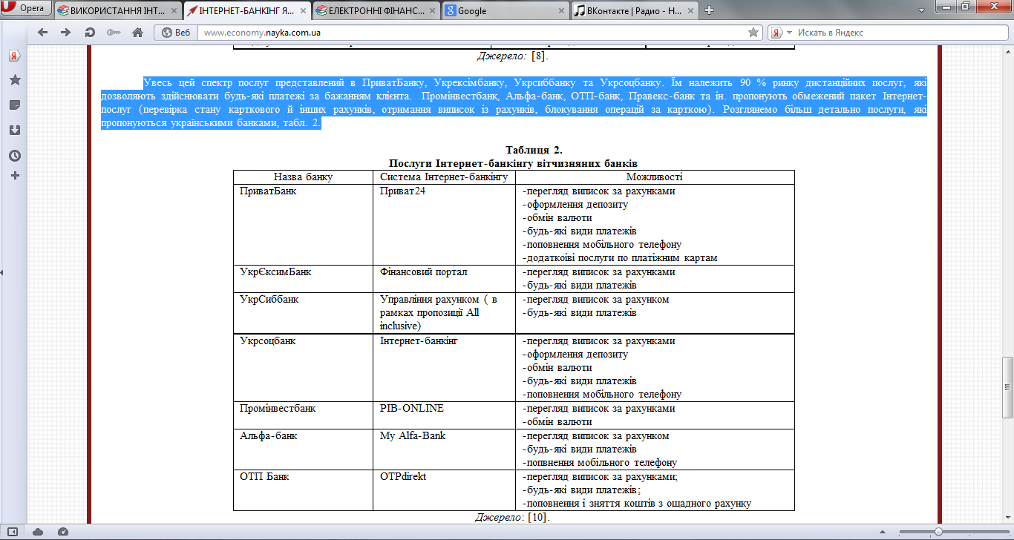The height and width of the screenshot is (540, 1014).
Task: Go to the home page
Action: [x=137, y=33]
